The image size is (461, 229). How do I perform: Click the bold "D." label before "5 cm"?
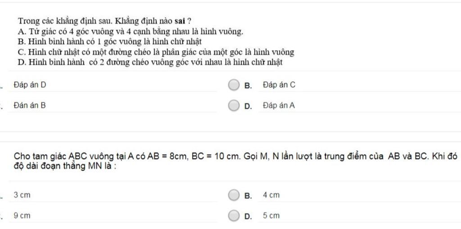click(248, 216)
